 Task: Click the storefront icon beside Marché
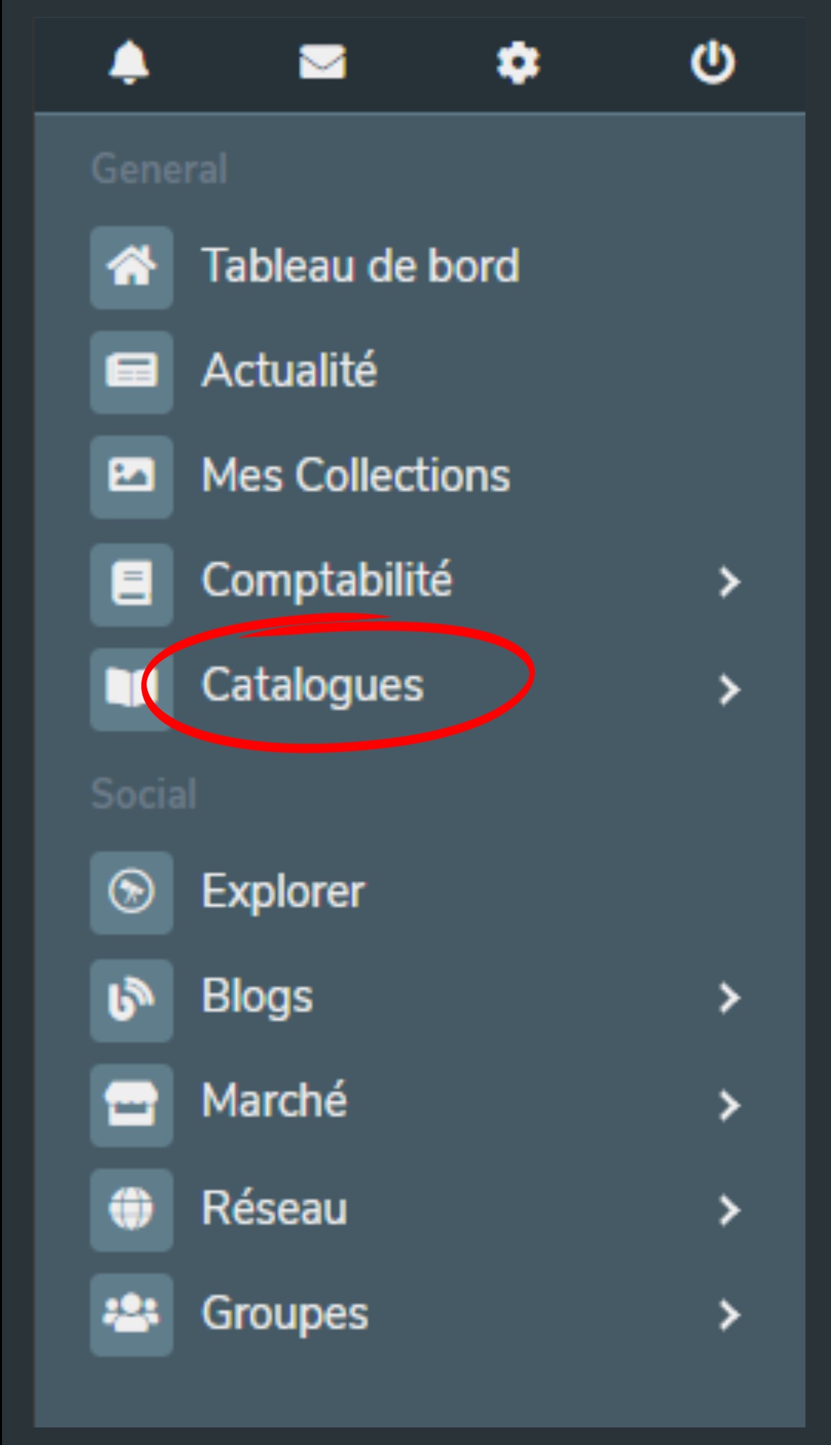132,1104
